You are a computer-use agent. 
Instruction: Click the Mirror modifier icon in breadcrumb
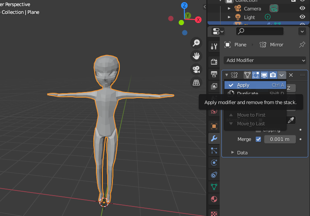263,45
